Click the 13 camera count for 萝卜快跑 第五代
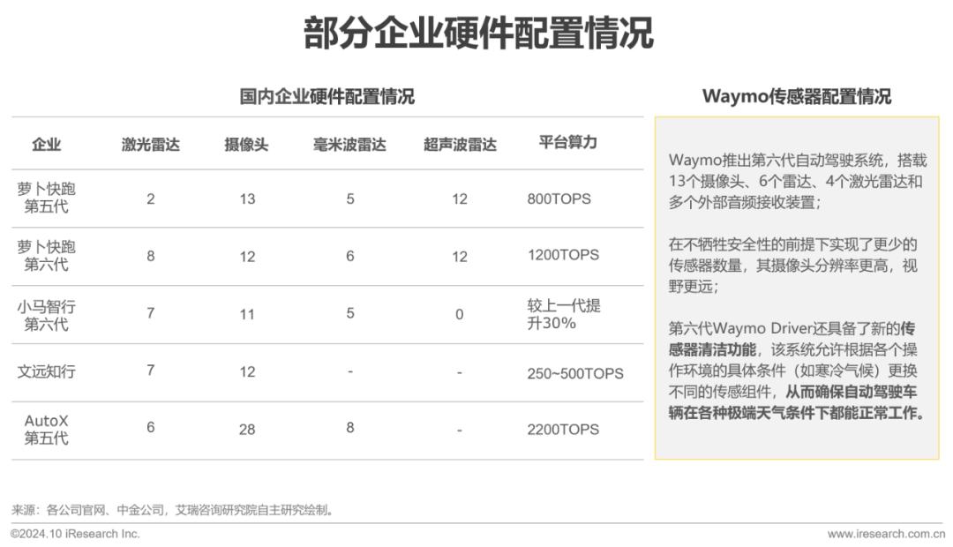This screenshot has height=547, width=953. [x=247, y=199]
